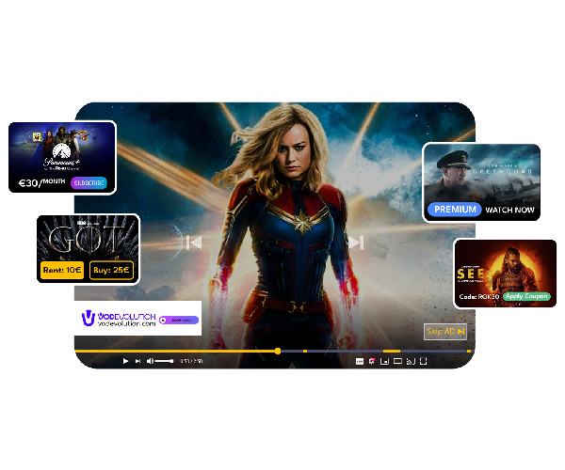Click the large previous video arrow overlay

coord(193,243)
